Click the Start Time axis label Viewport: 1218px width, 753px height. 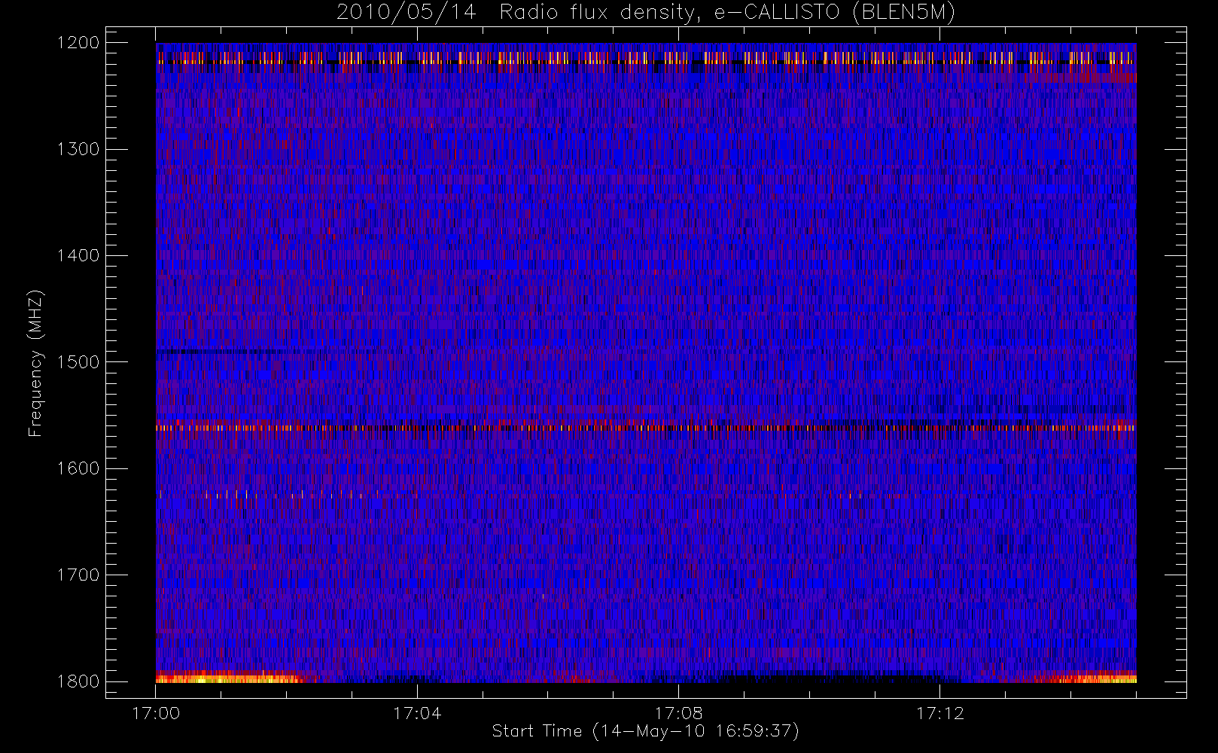646,731
